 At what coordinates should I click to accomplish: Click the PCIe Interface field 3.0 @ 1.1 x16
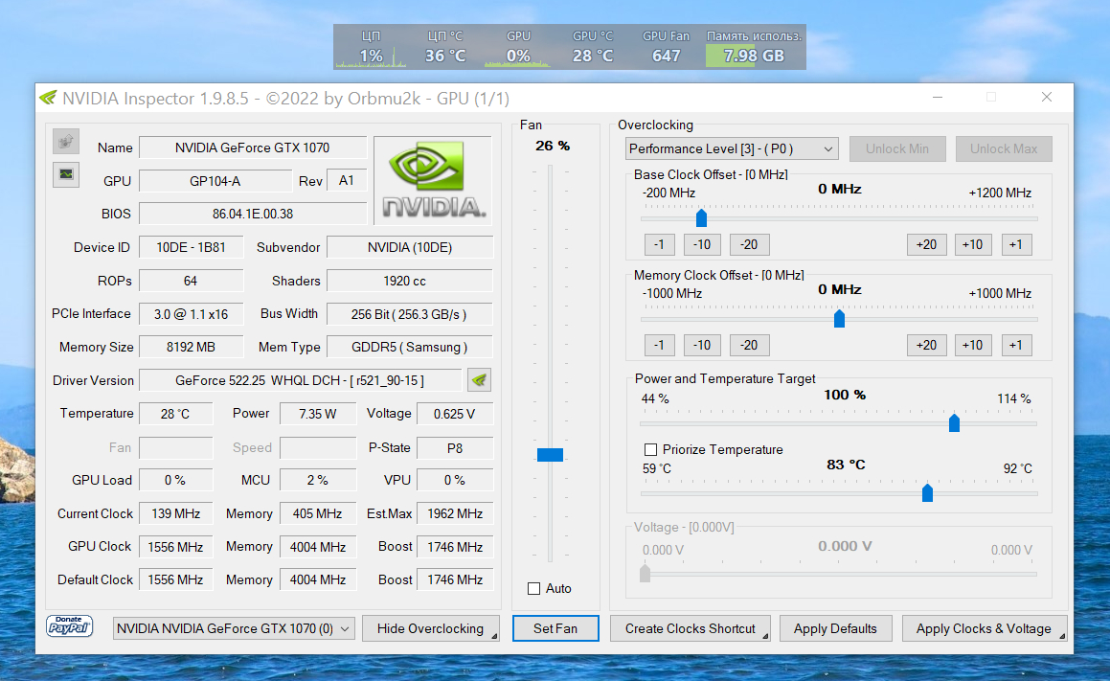tap(192, 314)
